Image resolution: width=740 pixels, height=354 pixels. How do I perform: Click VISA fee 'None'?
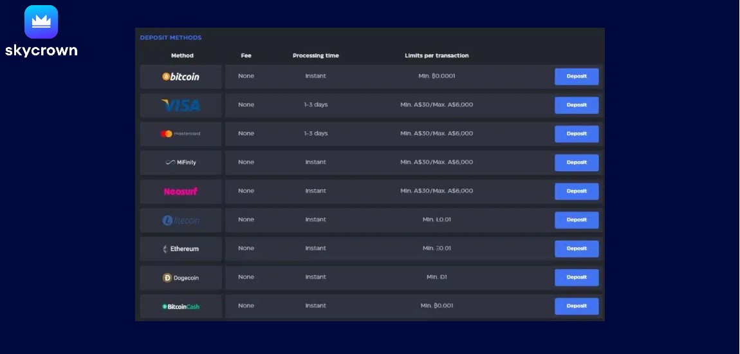pyautogui.click(x=246, y=105)
